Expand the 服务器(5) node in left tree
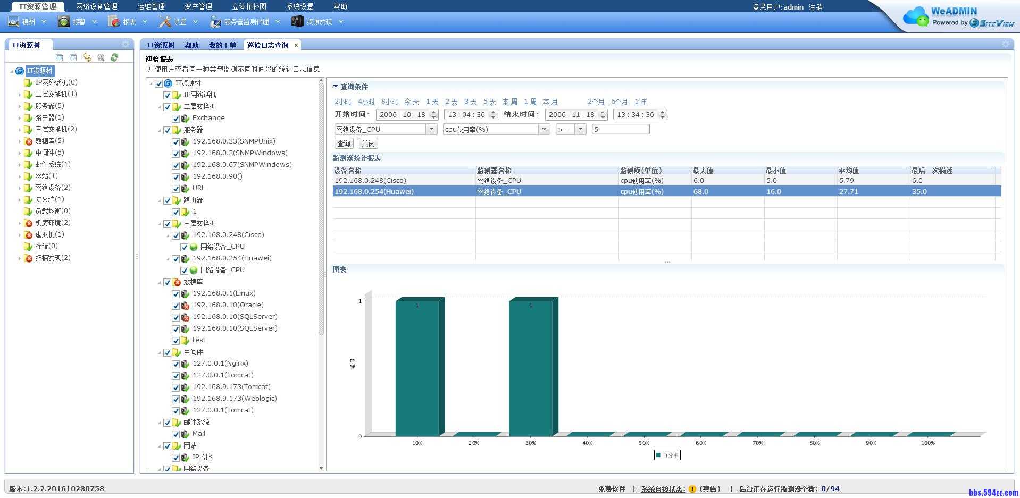Viewport: 1020px width, 498px height. pyautogui.click(x=20, y=106)
